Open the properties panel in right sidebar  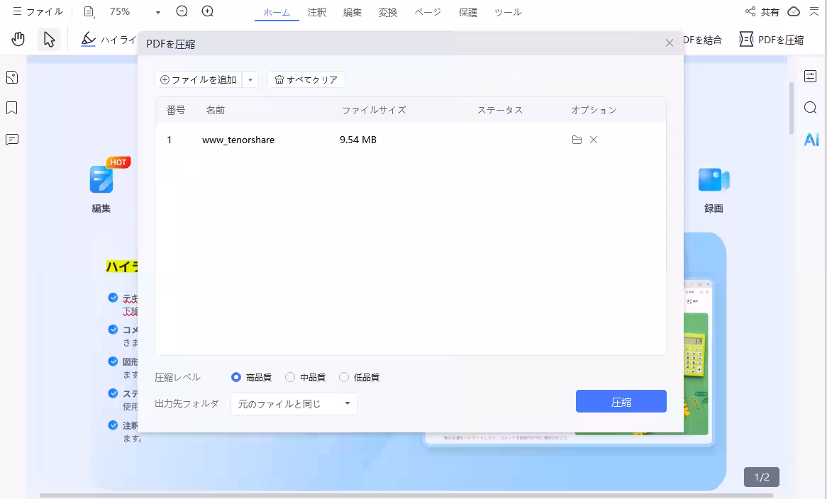[x=811, y=76]
